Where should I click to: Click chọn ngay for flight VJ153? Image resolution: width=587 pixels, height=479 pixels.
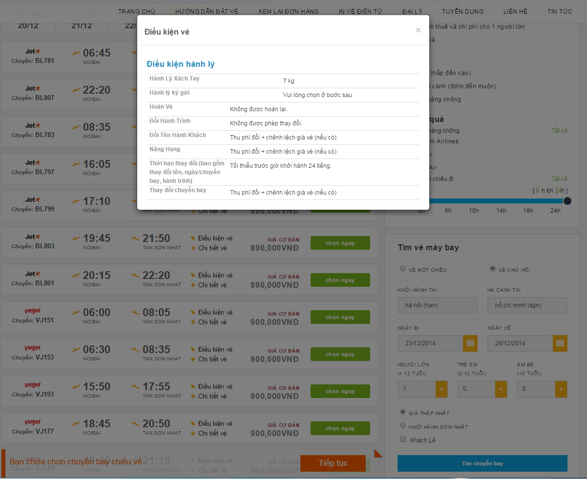point(340,354)
